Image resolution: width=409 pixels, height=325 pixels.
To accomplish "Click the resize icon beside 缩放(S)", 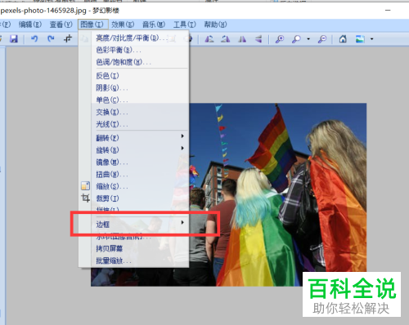I will [85, 186].
